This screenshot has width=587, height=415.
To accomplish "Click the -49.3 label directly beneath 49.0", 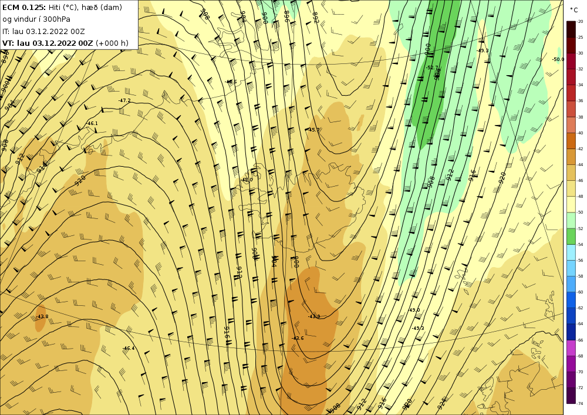I will pyautogui.click(x=418, y=328).
